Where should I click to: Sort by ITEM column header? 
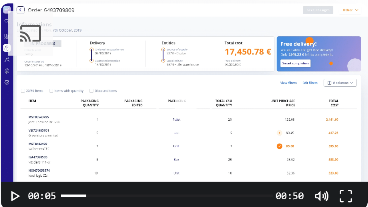[x=32, y=101]
